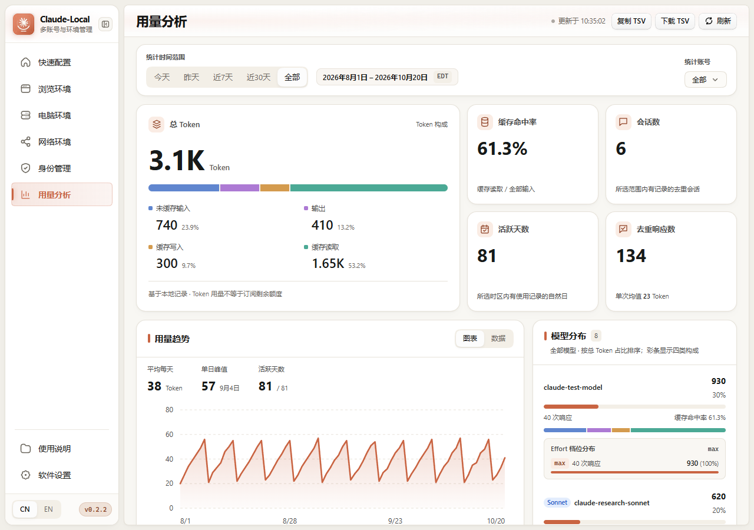Screen dimensions: 754x530
Task: Show the 图表 view of usage trend
Action: pyautogui.click(x=470, y=339)
